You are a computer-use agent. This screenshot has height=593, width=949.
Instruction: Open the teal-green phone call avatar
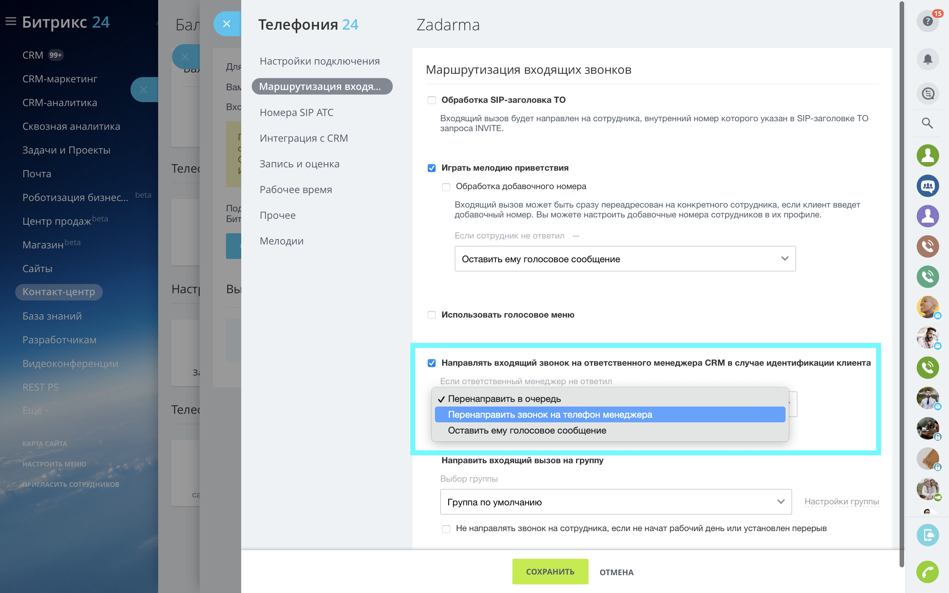[928, 276]
